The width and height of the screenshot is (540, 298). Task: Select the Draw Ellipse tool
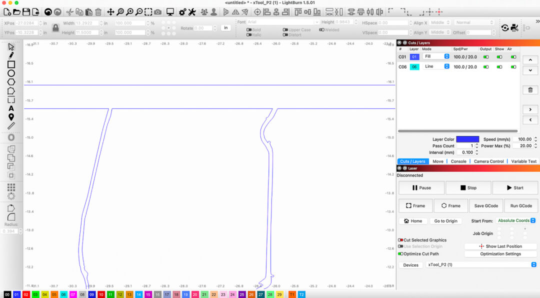pos(11,73)
